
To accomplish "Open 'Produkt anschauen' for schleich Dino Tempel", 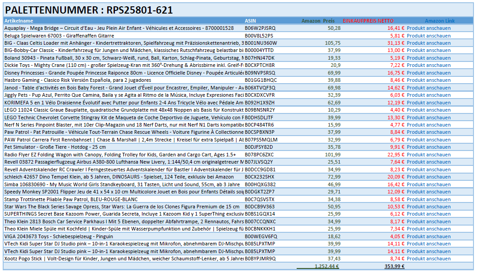I will (428, 177).
